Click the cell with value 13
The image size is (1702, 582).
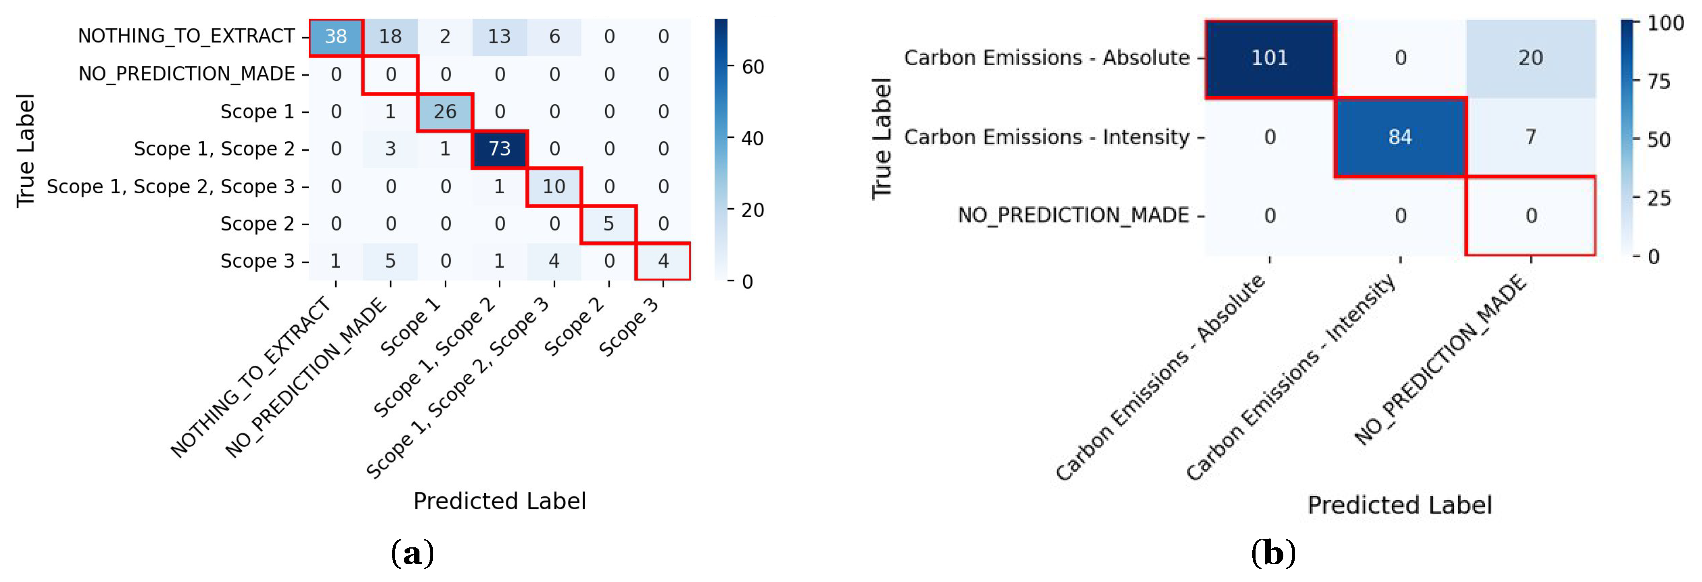click(x=500, y=37)
